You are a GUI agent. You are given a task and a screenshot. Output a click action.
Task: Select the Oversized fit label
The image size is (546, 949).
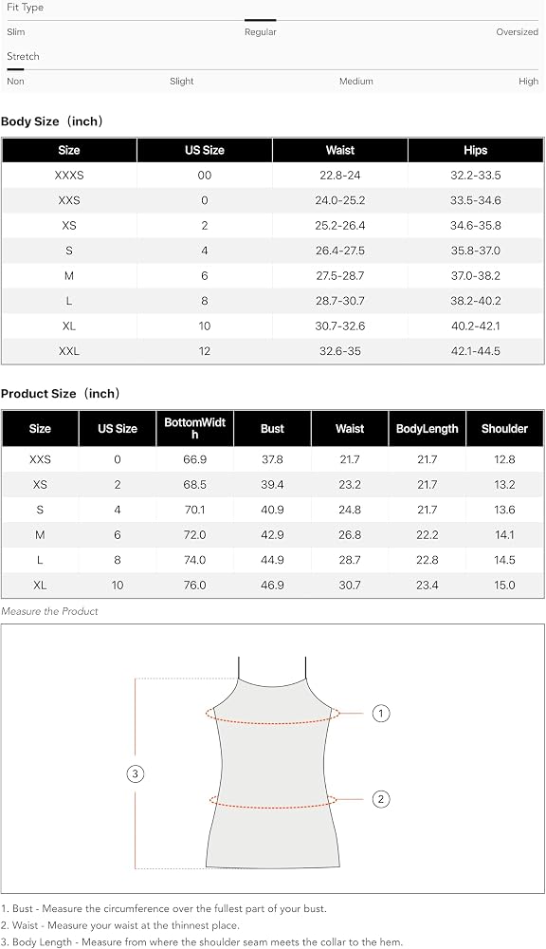coord(517,32)
